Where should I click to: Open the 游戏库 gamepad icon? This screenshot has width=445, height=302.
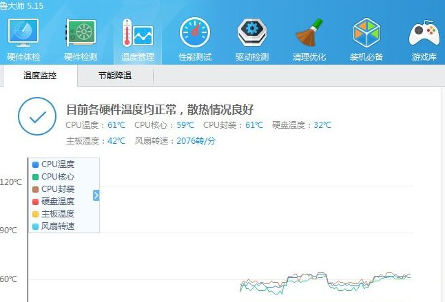[x=424, y=34]
